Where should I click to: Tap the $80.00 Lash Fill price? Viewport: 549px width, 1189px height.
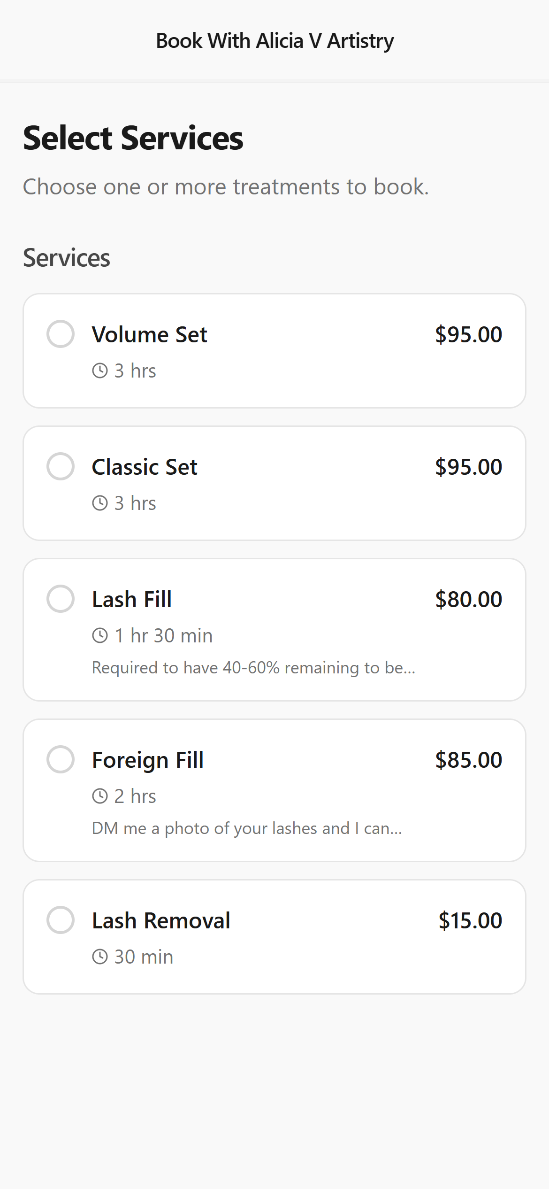(x=468, y=599)
